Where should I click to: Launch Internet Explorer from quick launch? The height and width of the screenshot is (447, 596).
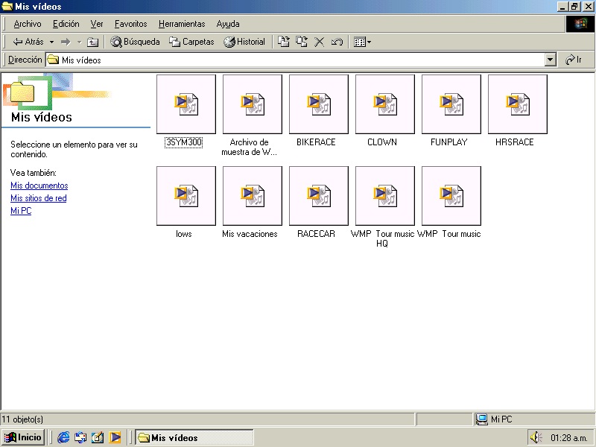pyautogui.click(x=63, y=437)
